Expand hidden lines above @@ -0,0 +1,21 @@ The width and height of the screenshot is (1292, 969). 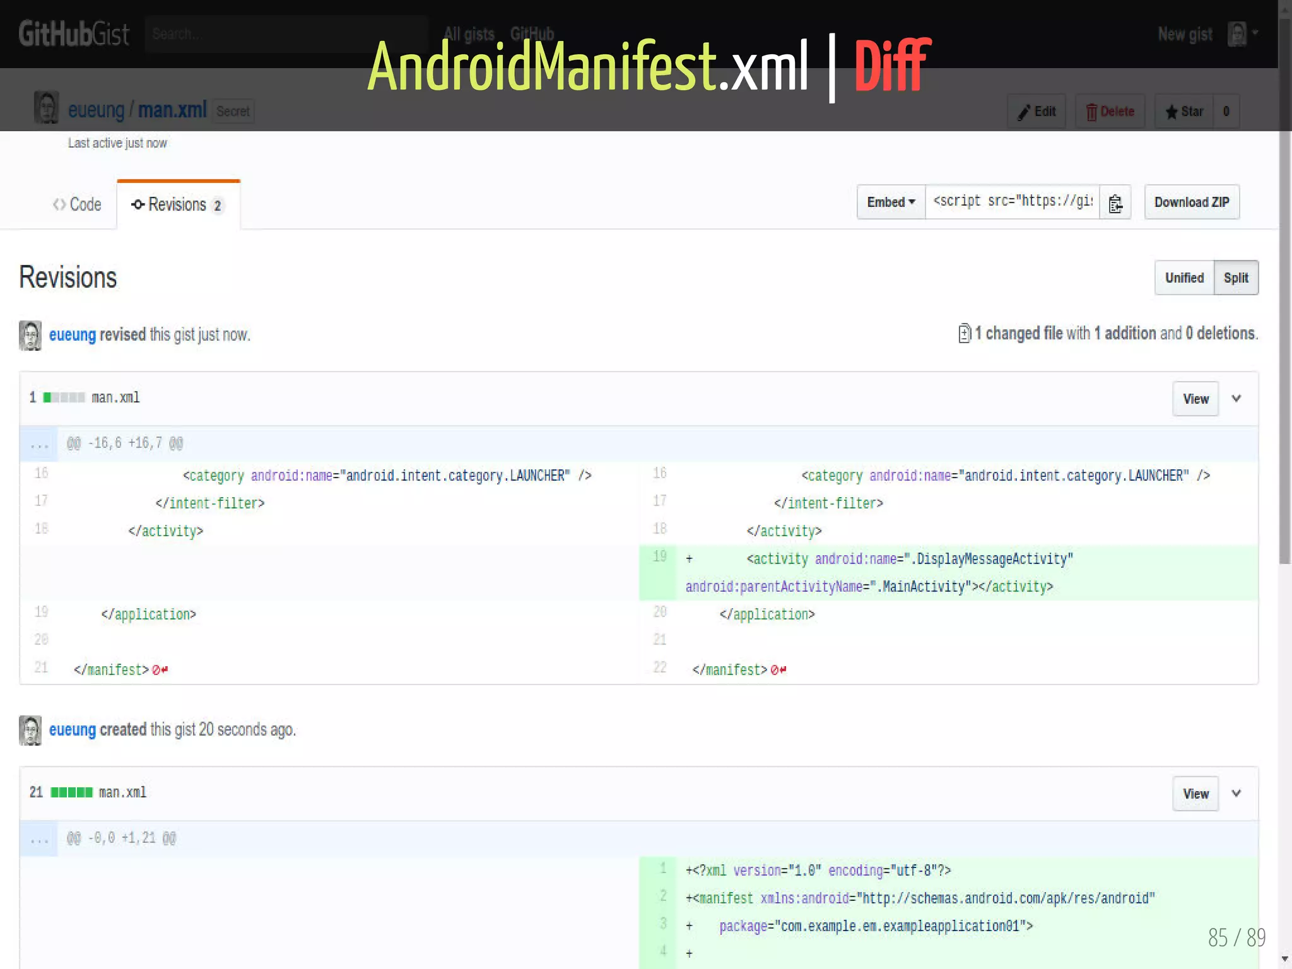coord(39,838)
